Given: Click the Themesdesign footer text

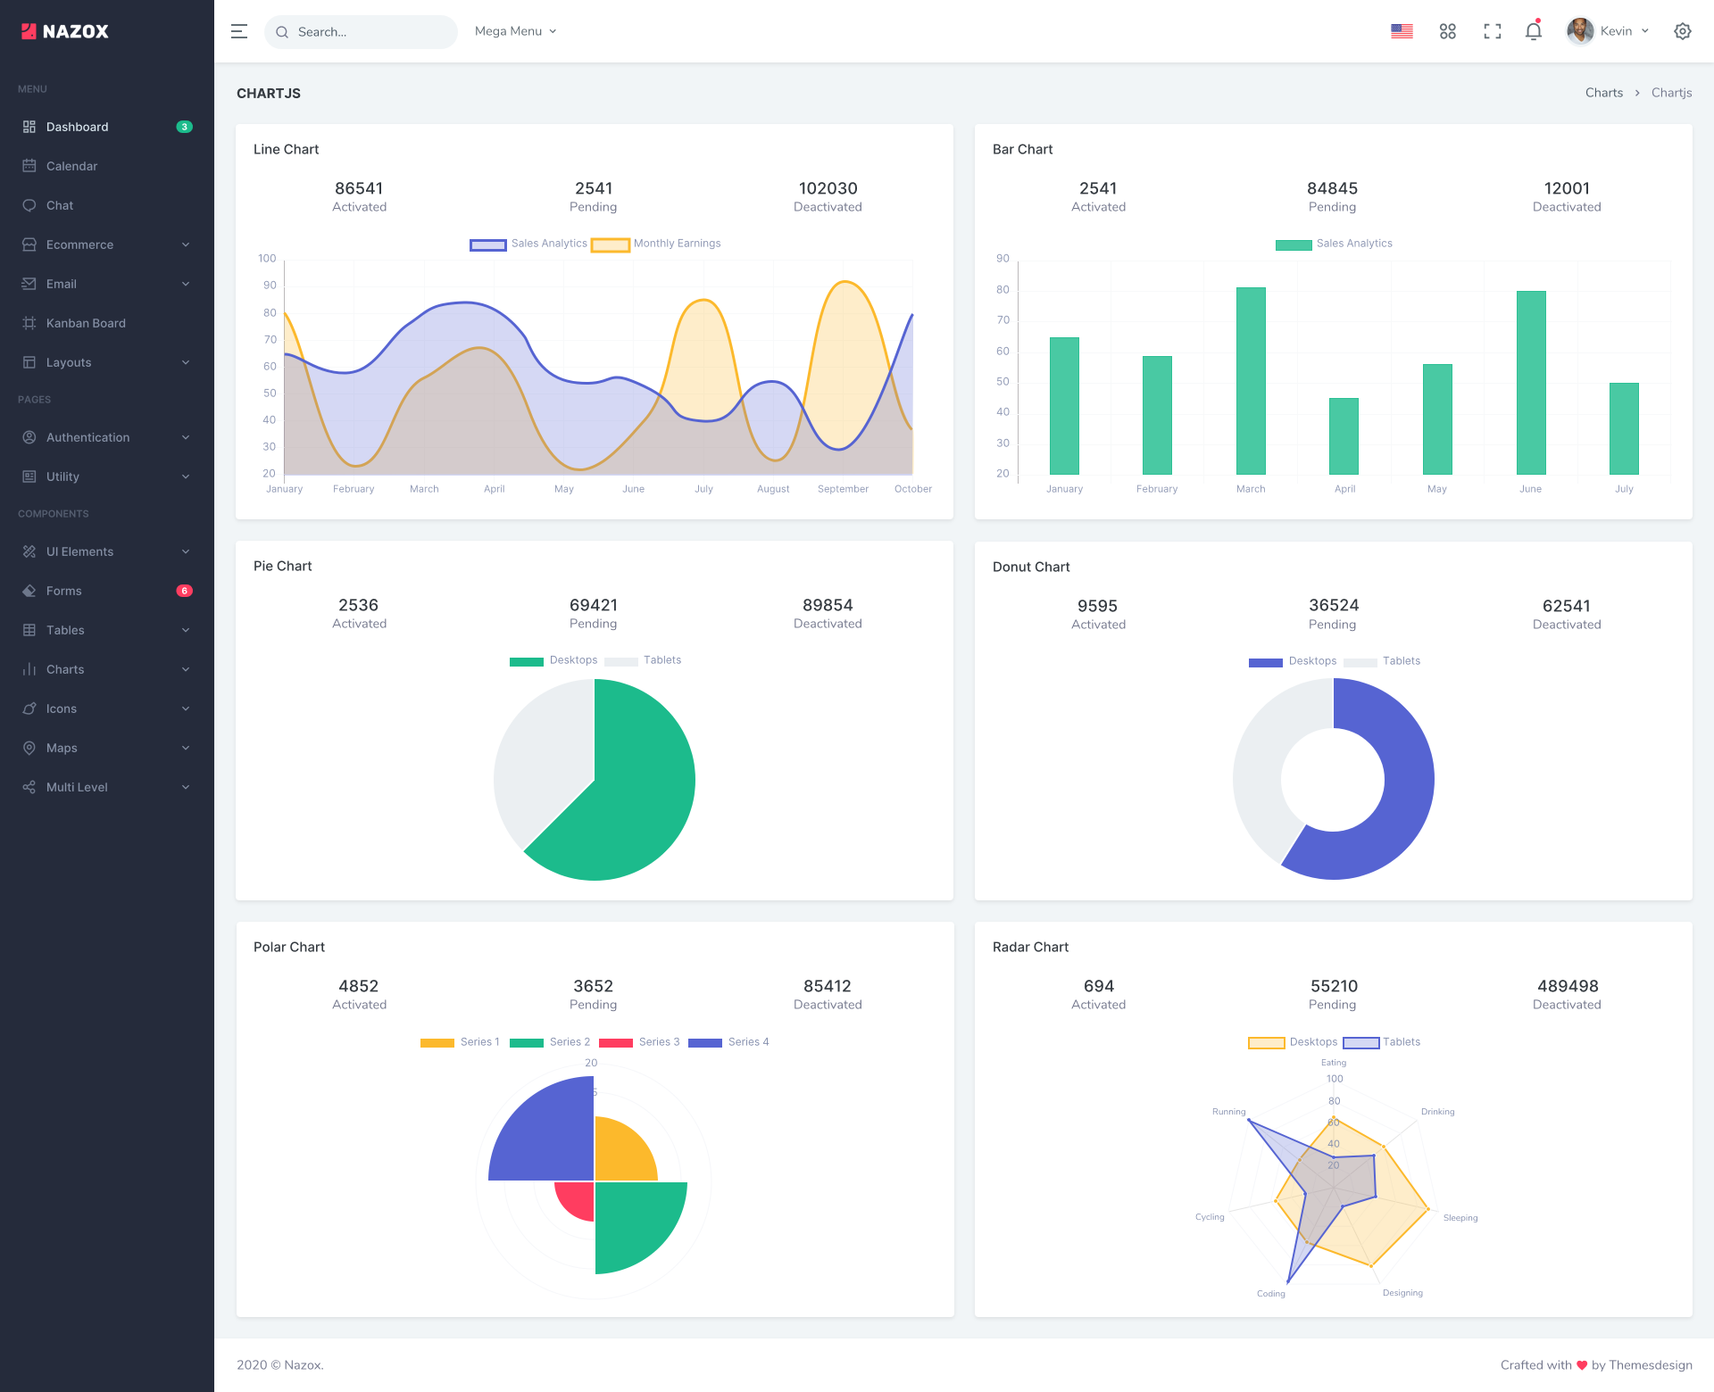Looking at the screenshot, I should (1651, 1365).
